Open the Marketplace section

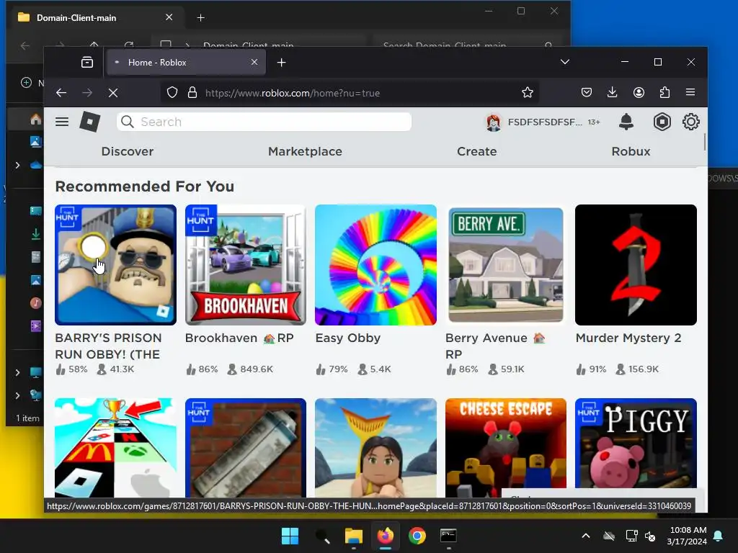305,151
